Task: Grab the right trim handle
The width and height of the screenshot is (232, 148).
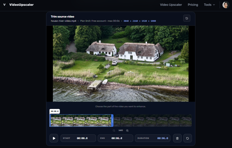Action: click(x=112, y=121)
